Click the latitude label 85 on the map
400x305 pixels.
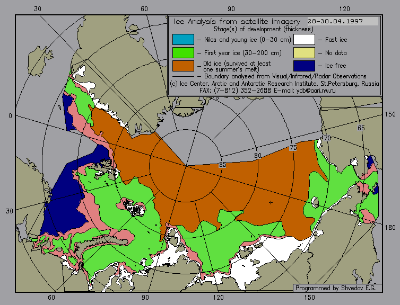point(222,165)
